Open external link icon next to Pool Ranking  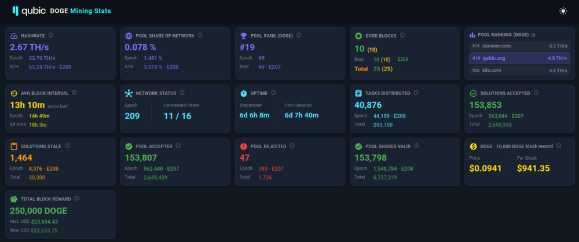point(533,35)
